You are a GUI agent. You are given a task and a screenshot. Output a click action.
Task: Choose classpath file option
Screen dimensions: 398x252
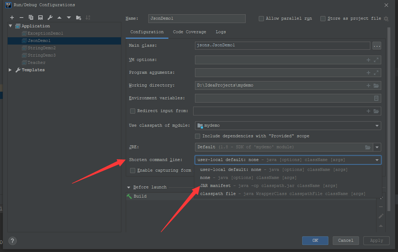(288, 194)
